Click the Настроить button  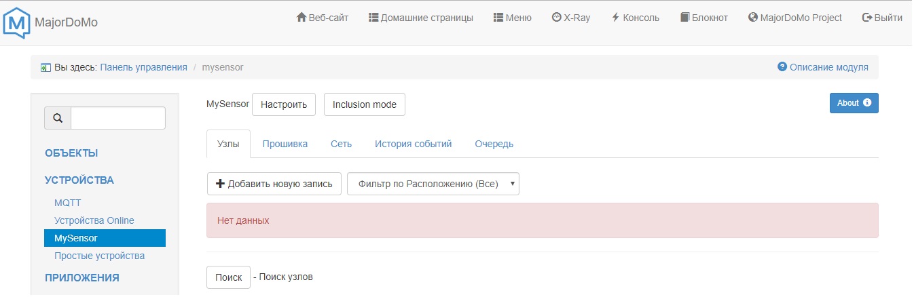tap(284, 104)
